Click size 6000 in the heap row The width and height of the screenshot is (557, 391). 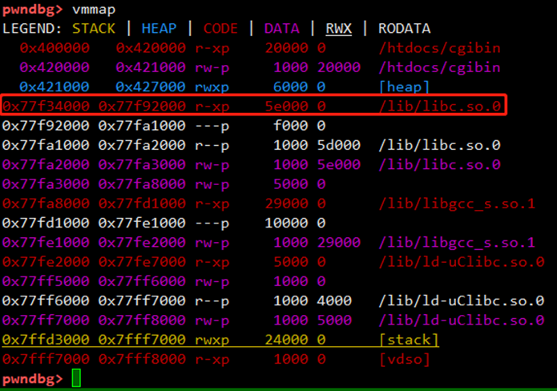tap(291, 87)
